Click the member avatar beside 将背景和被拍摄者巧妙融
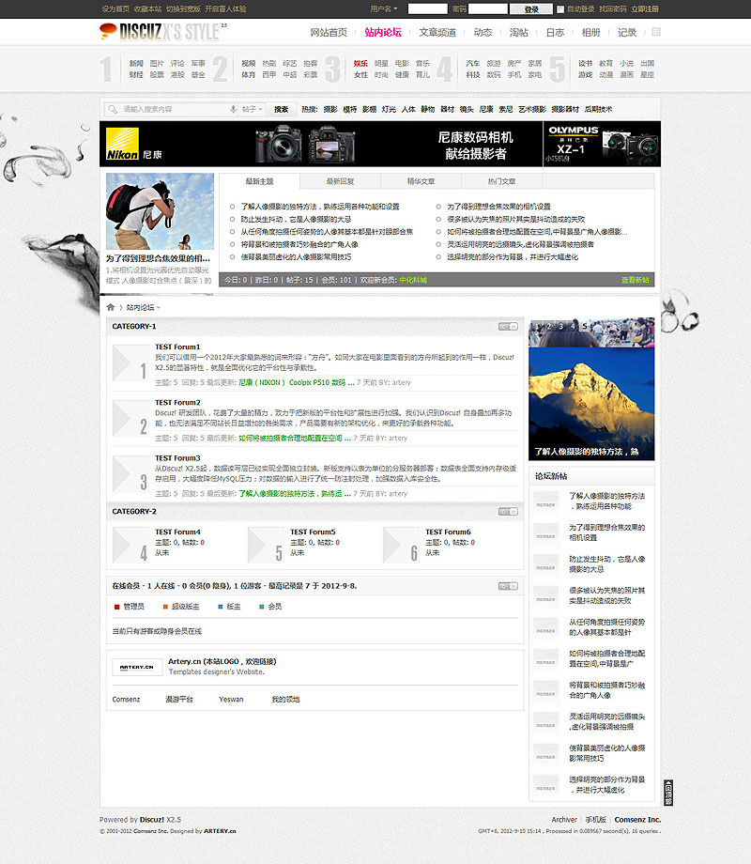751x864 pixels. [x=545, y=693]
